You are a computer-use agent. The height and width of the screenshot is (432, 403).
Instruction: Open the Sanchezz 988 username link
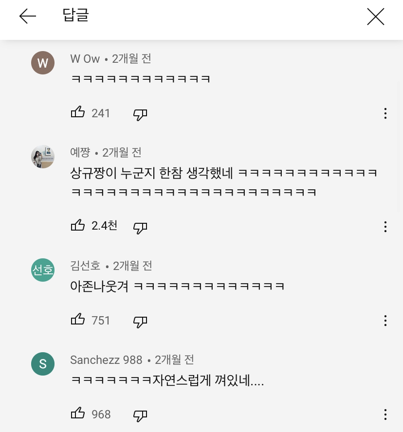click(106, 360)
